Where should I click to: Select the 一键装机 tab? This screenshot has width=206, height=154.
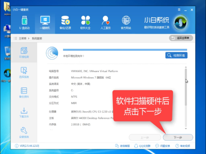(45, 22)
